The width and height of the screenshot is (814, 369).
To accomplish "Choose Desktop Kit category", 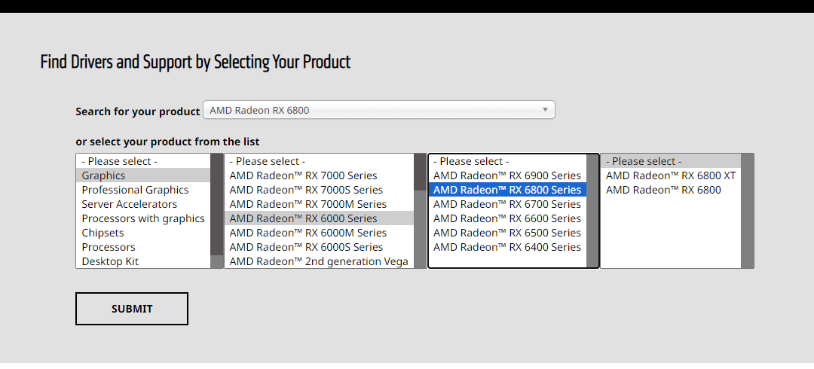I will [110, 261].
